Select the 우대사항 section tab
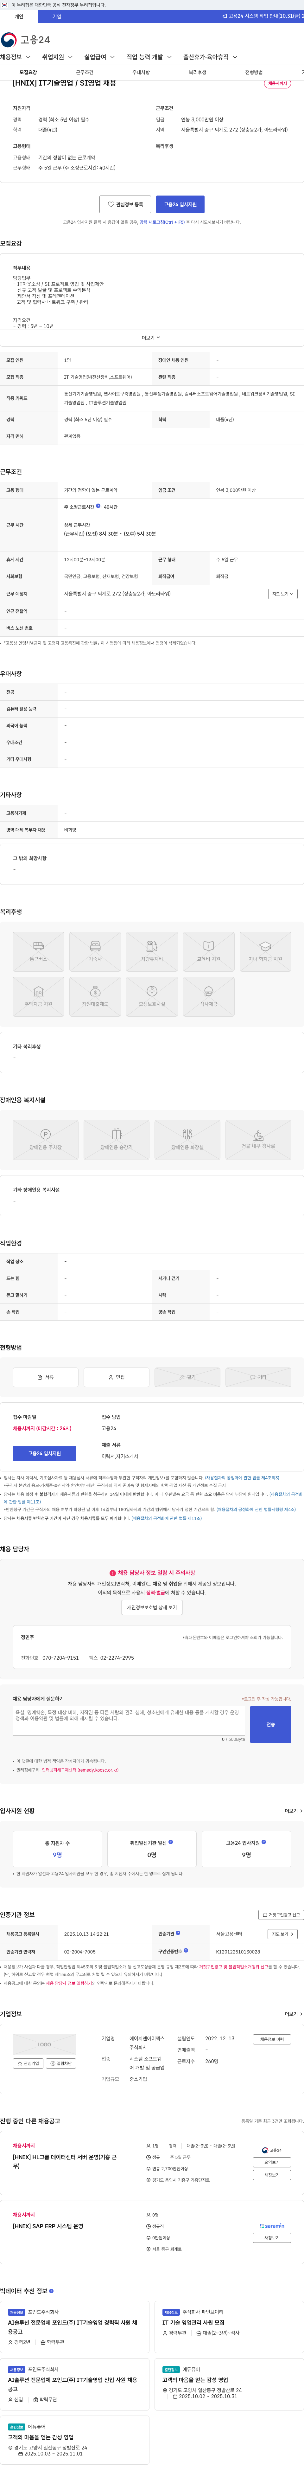Image resolution: width=304 pixels, height=2465 pixels. point(141,73)
